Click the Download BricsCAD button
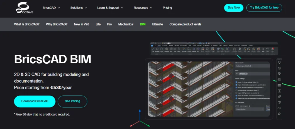 (x=35, y=101)
